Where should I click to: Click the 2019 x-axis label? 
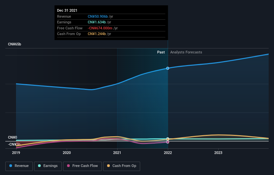click(16, 153)
